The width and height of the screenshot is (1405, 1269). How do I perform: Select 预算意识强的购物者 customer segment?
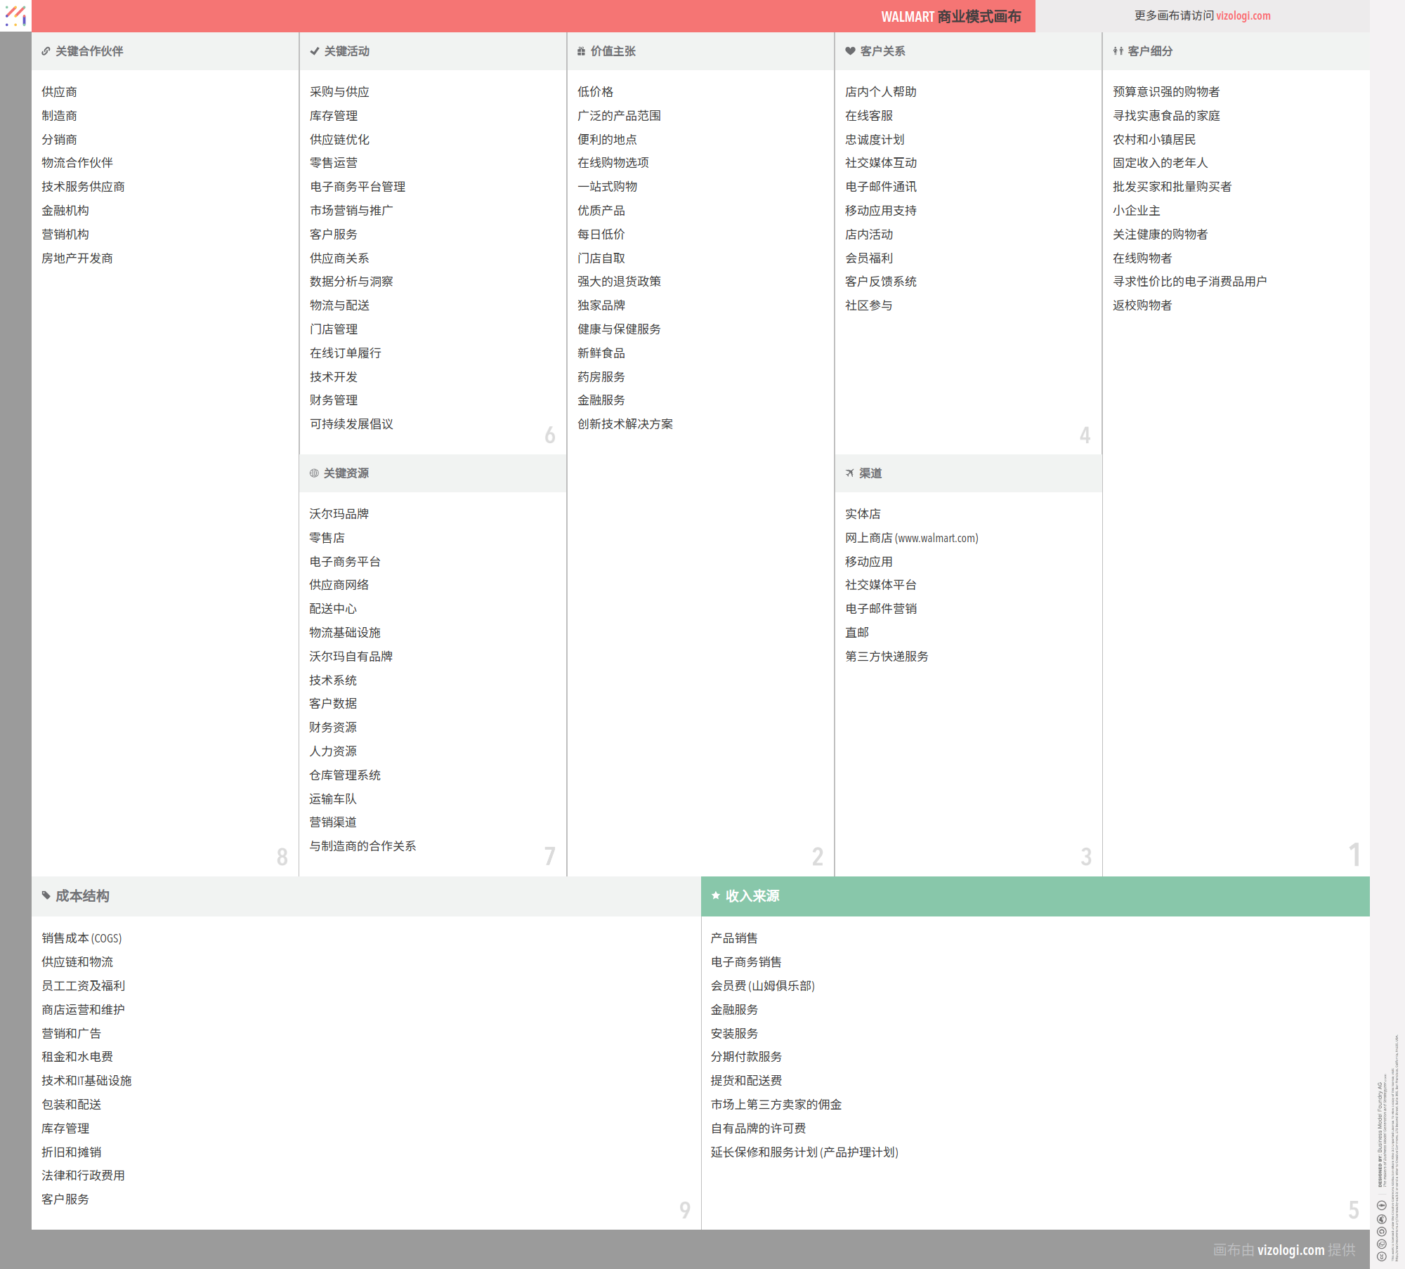pos(1165,92)
